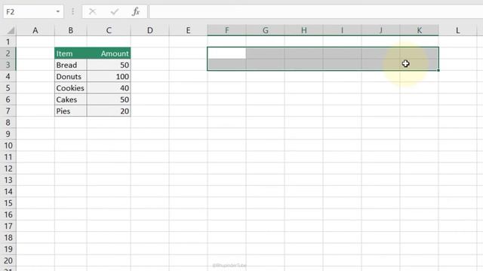Select row 5 header
This screenshot has height=271, width=483.
pyautogui.click(x=8, y=88)
